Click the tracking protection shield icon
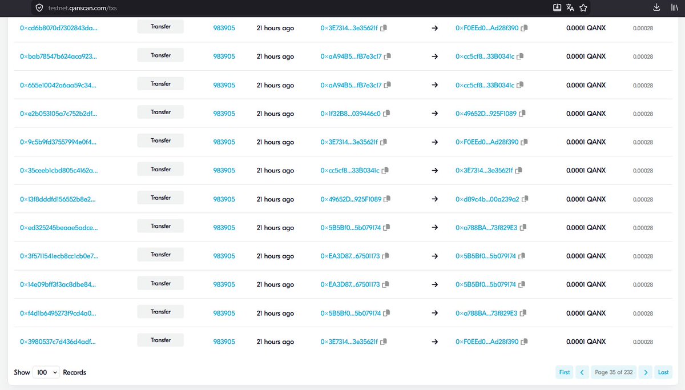This screenshot has width=685, height=390. click(39, 7)
